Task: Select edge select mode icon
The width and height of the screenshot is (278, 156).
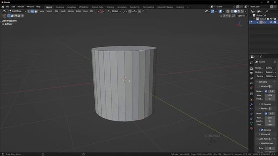Action: point(33,11)
